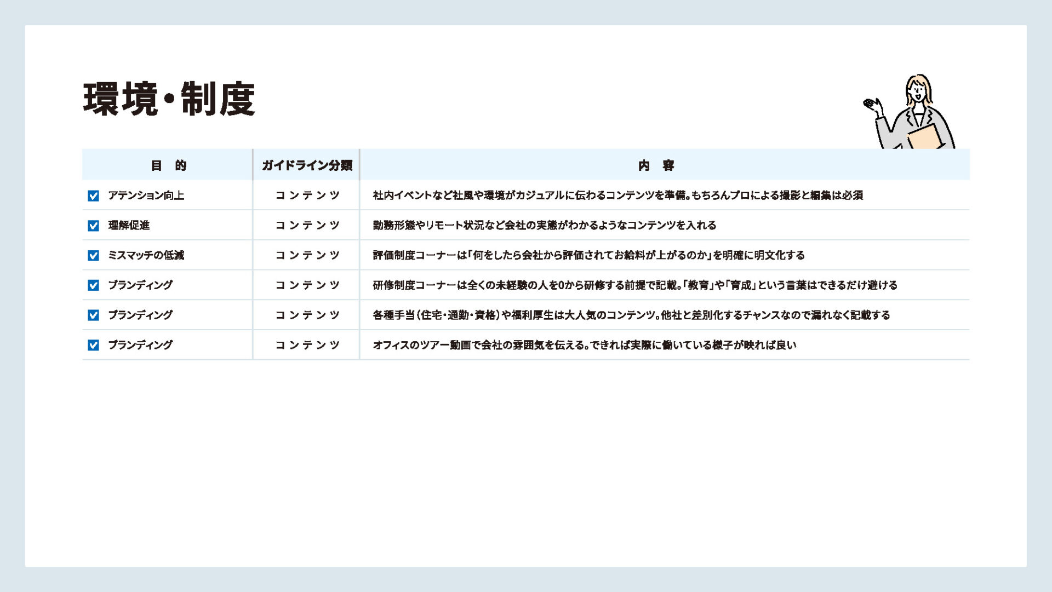
Task: Toggle the ミスマッチの低減 checkbox
Action: 94,255
